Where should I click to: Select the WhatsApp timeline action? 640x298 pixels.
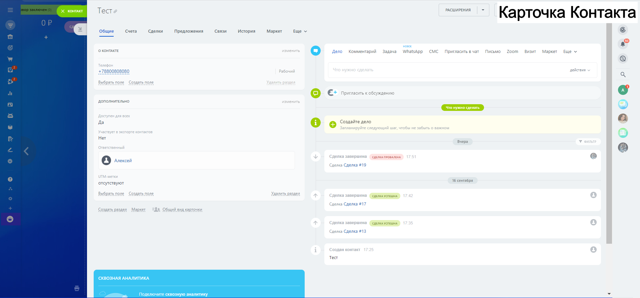coord(413,52)
